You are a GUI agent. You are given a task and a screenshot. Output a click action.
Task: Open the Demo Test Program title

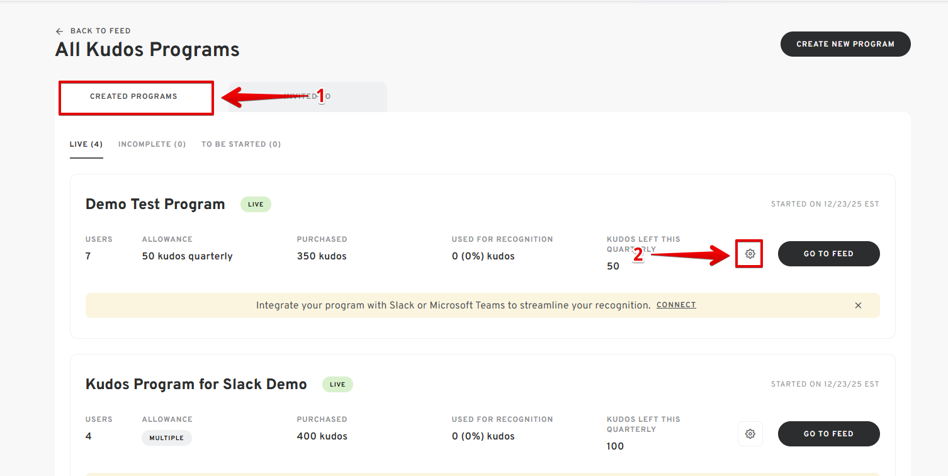(x=155, y=204)
